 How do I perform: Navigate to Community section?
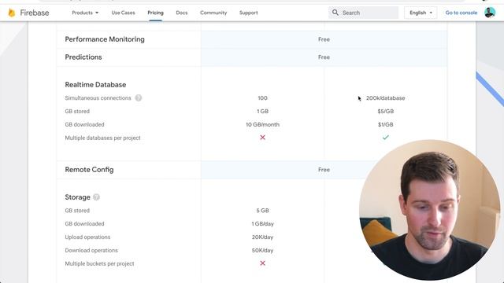(x=213, y=13)
